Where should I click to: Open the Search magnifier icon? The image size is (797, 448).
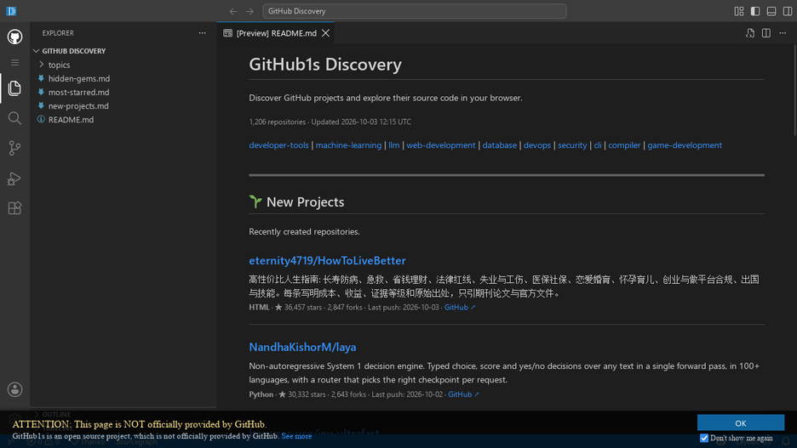point(14,118)
